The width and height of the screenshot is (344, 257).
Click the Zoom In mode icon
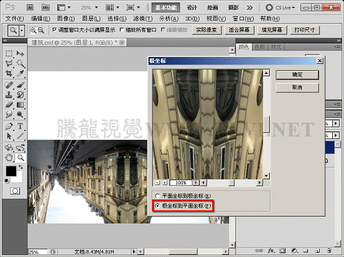(x=34, y=30)
